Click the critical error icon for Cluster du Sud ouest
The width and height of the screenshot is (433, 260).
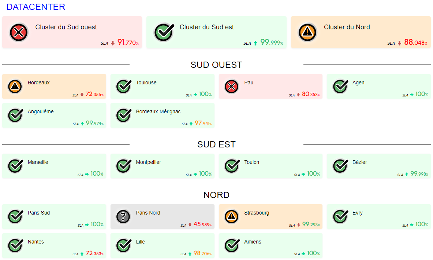19,32
